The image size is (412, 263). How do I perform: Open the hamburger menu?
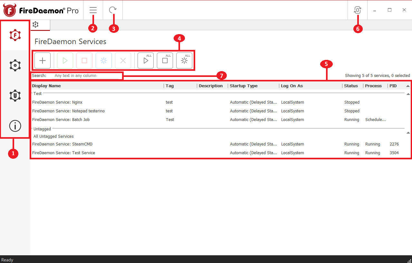tap(93, 10)
